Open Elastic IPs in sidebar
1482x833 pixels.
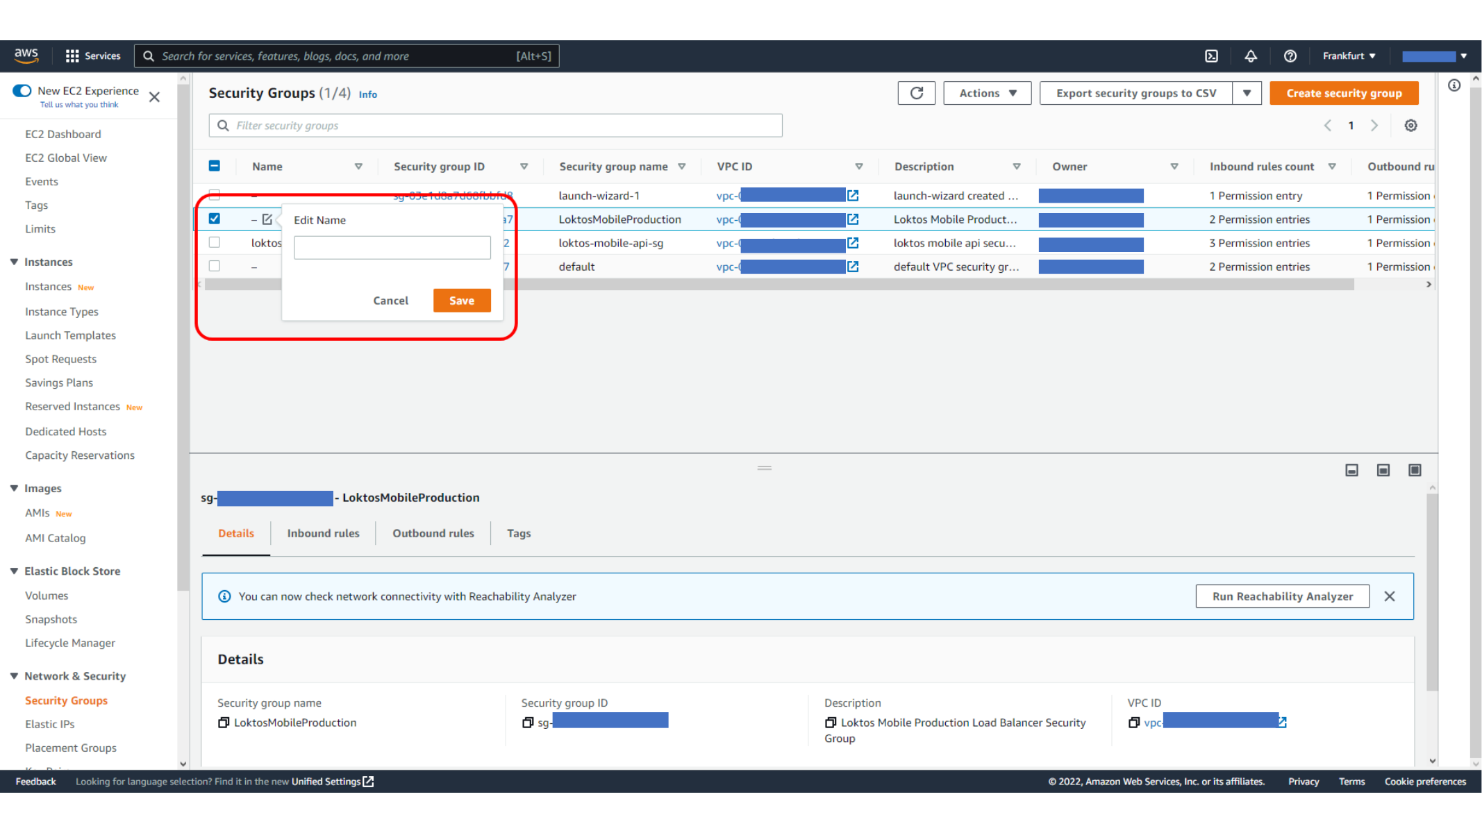pyautogui.click(x=50, y=724)
